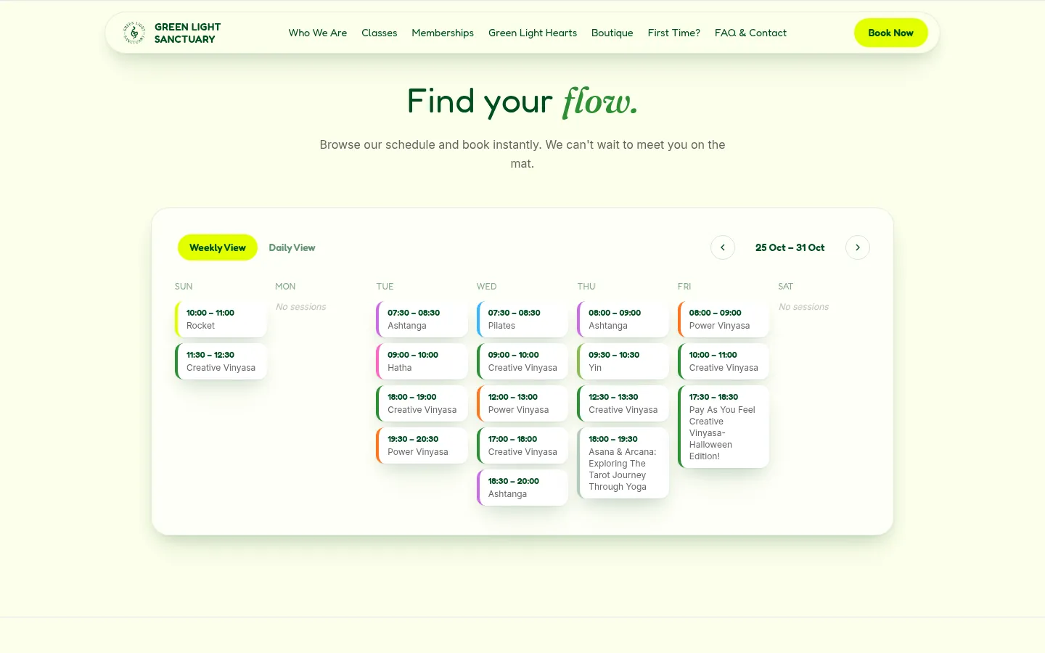Open Memberships page
This screenshot has height=653, width=1045.
point(443,33)
